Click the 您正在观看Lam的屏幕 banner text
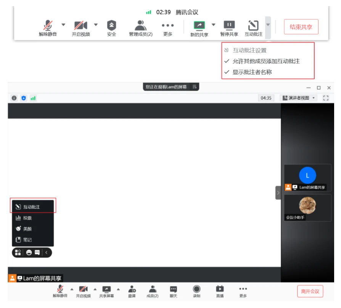 166,87
